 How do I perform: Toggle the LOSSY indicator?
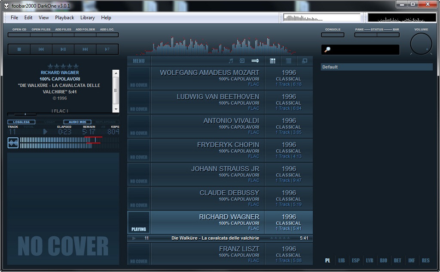[49, 122]
